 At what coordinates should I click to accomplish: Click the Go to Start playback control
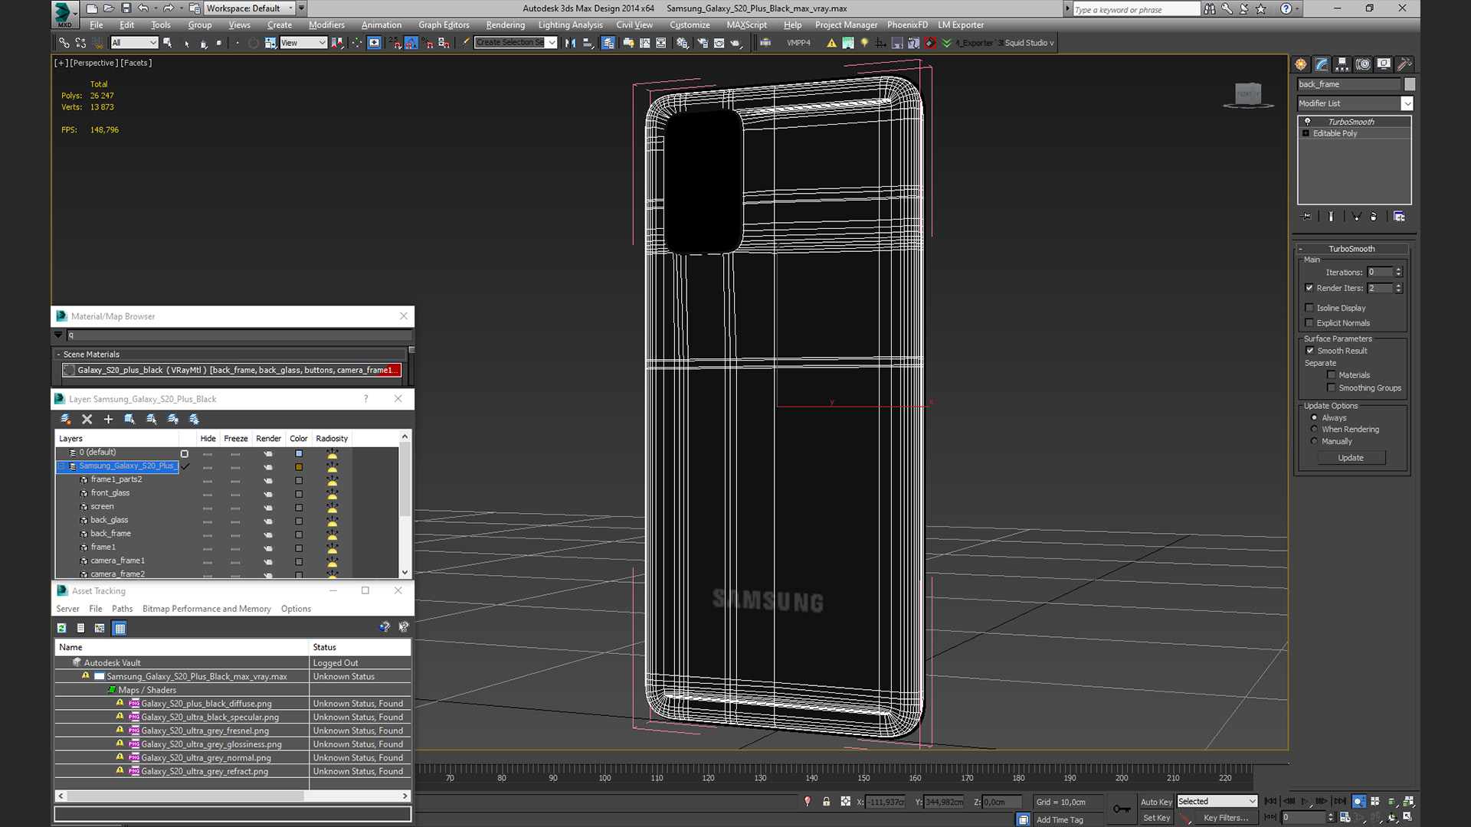tap(1271, 801)
